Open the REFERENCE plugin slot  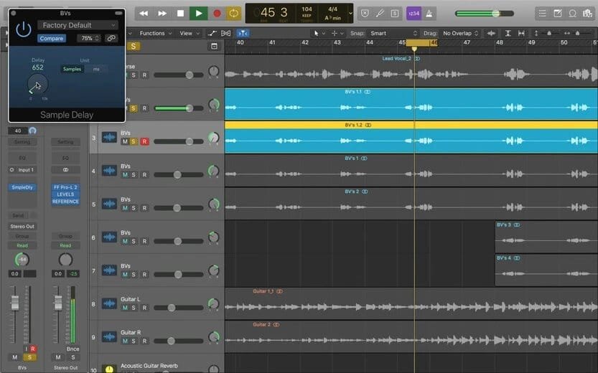click(65, 201)
